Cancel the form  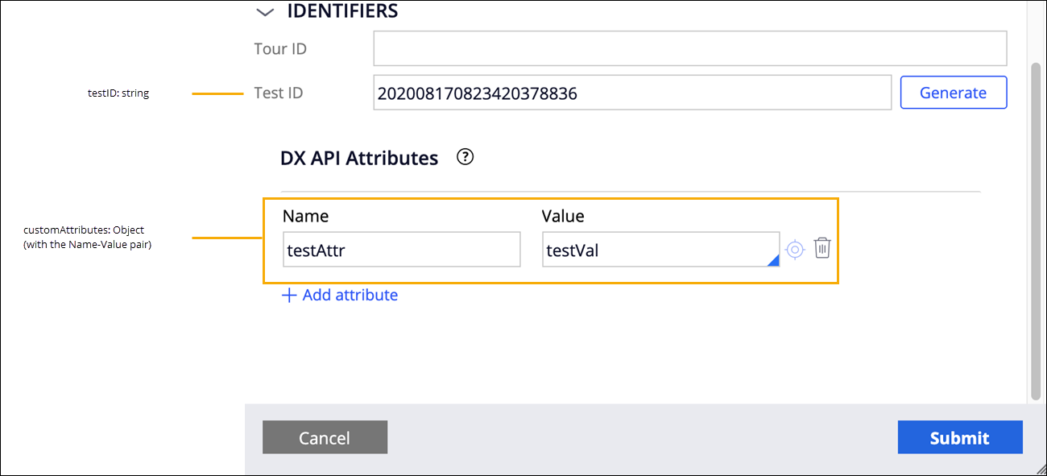[x=325, y=437]
